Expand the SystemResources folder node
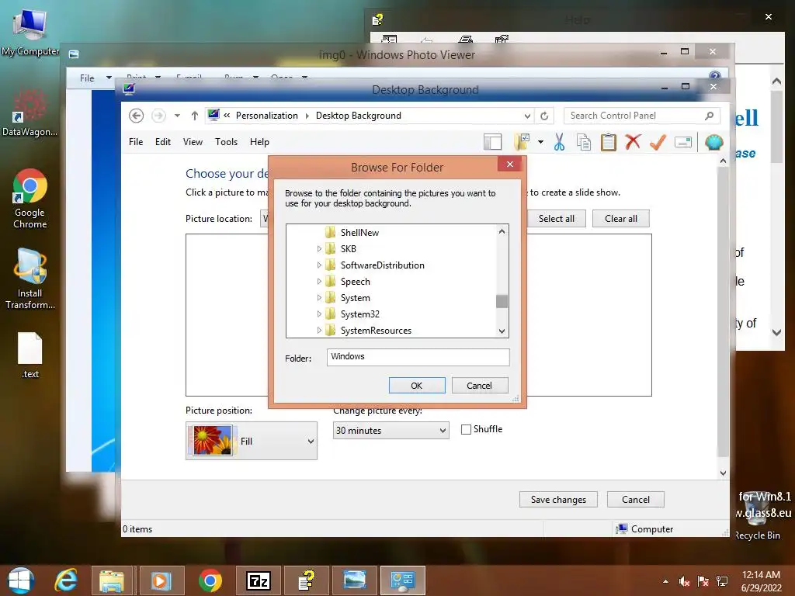The height and width of the screenshot is (596, 795). pyautogui.click(x=319, y=330)
